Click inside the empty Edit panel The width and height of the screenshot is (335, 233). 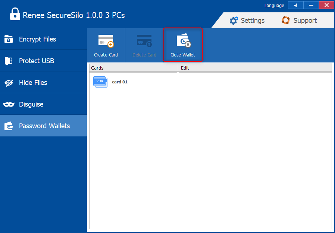(255, 150)
